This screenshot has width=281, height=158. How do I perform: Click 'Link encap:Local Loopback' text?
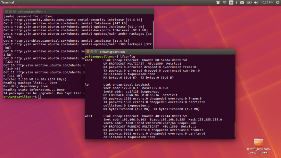pyautogui.click(x=126, y=85)
